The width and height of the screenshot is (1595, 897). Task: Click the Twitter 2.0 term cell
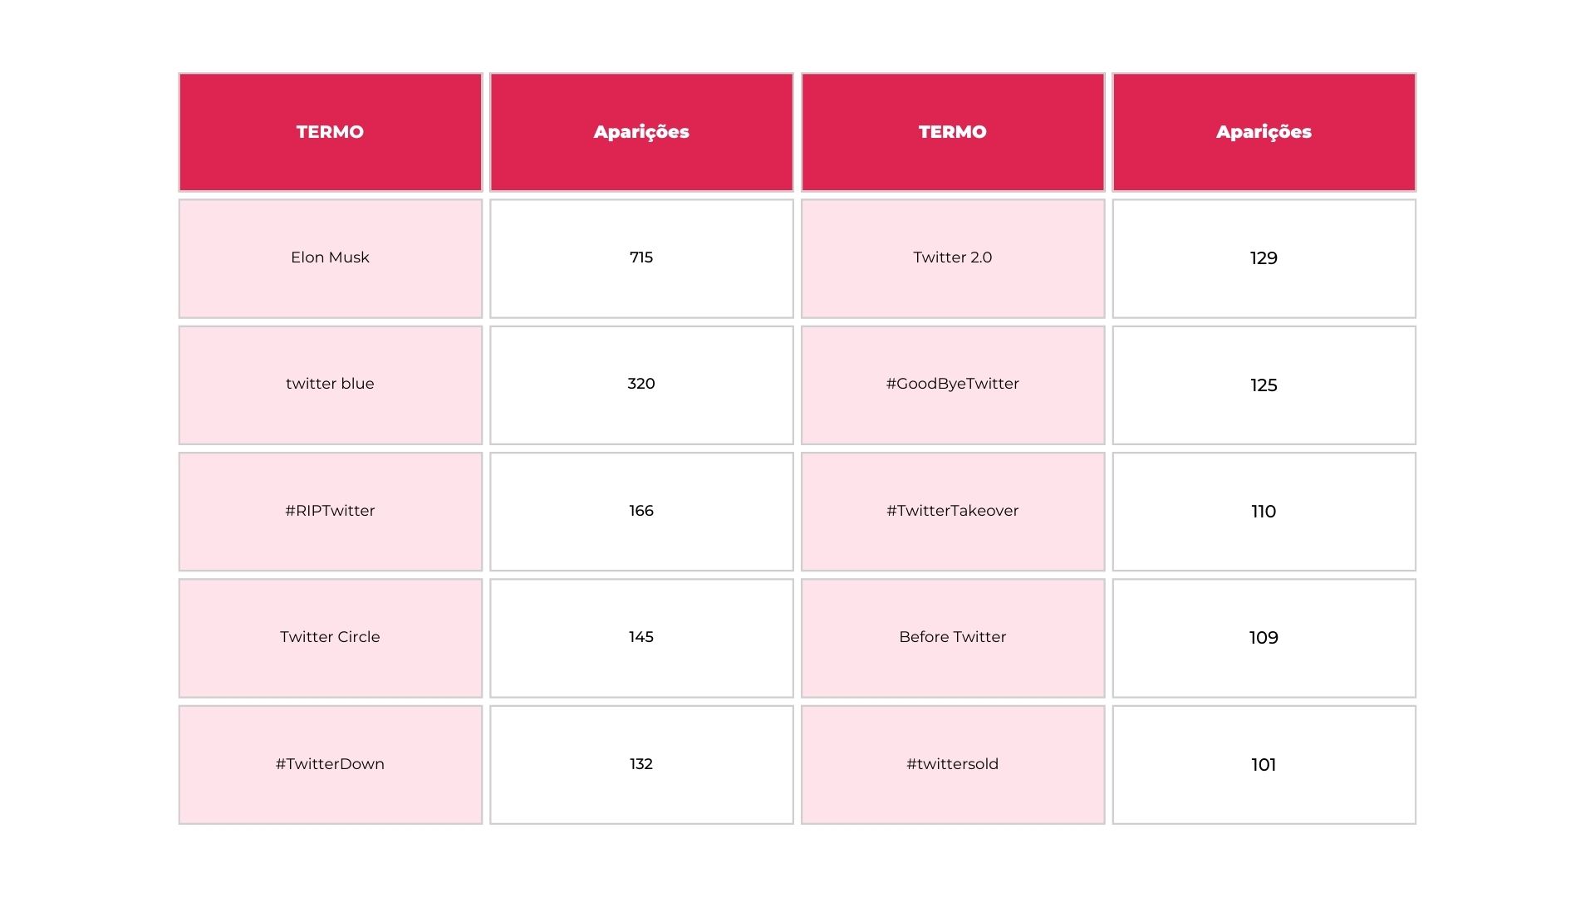click(952, 257)
